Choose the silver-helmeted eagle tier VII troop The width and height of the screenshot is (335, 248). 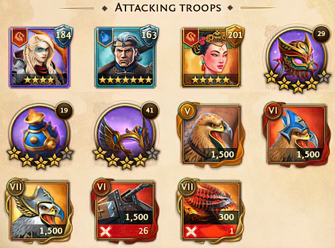[39, 210]
